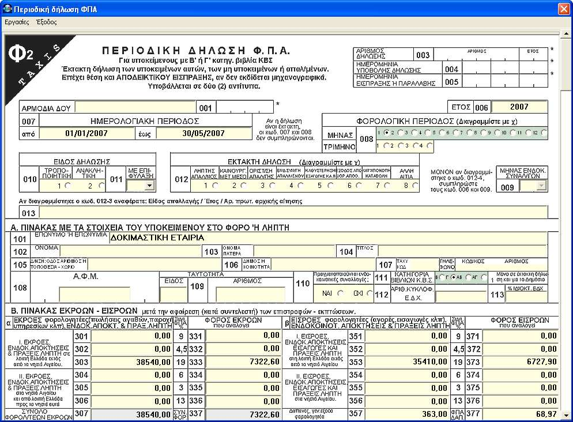Screen dimensions: 573x422
Task: Click the ΤΑΥΤΟΤΗΤΑ ΑΡΙΘΜΟΣ field
Action: click(250, 294)
